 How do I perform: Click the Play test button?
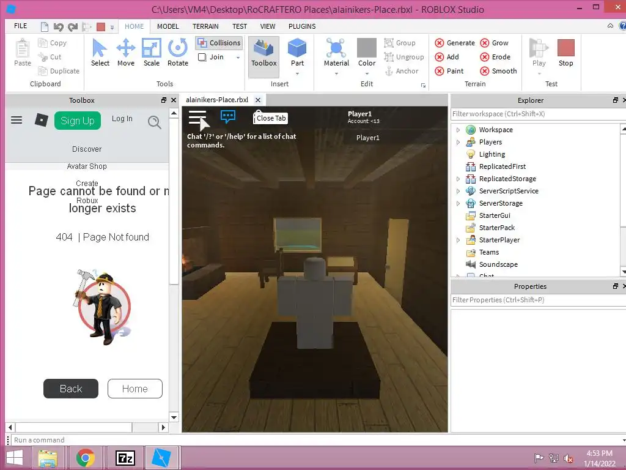539,53
